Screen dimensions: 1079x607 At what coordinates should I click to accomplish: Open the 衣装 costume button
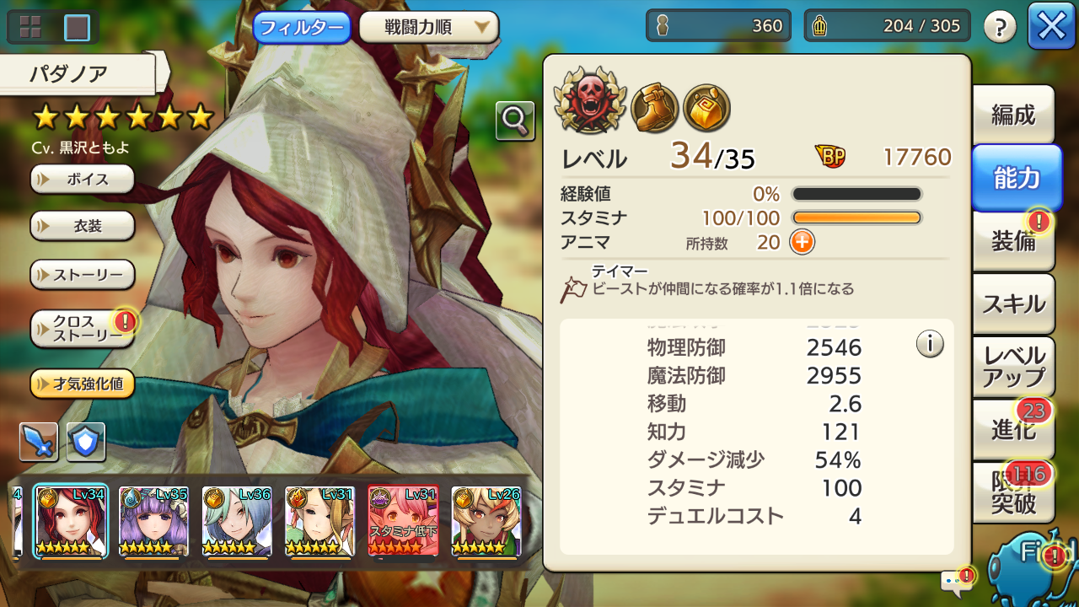83,226
